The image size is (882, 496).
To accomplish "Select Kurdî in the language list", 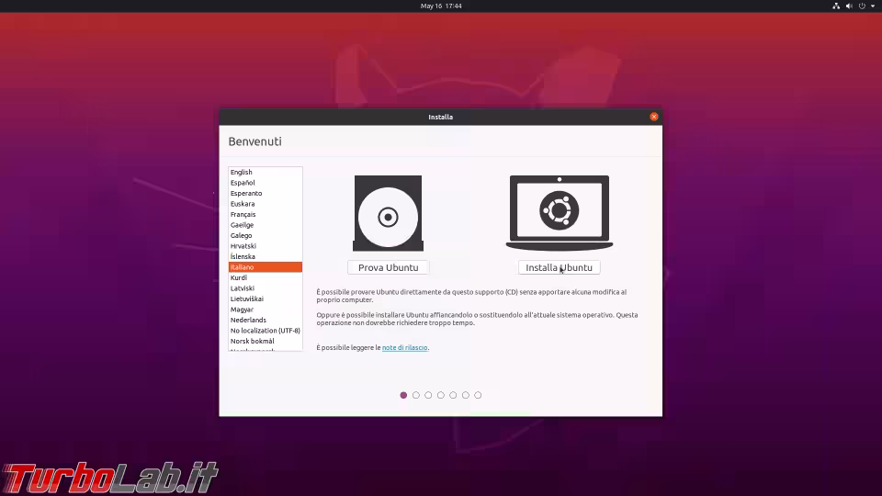I will (x=266, y=277).
